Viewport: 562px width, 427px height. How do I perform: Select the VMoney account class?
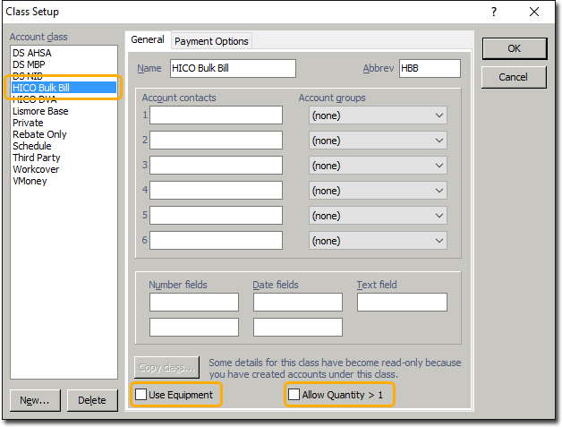(30, 181)
